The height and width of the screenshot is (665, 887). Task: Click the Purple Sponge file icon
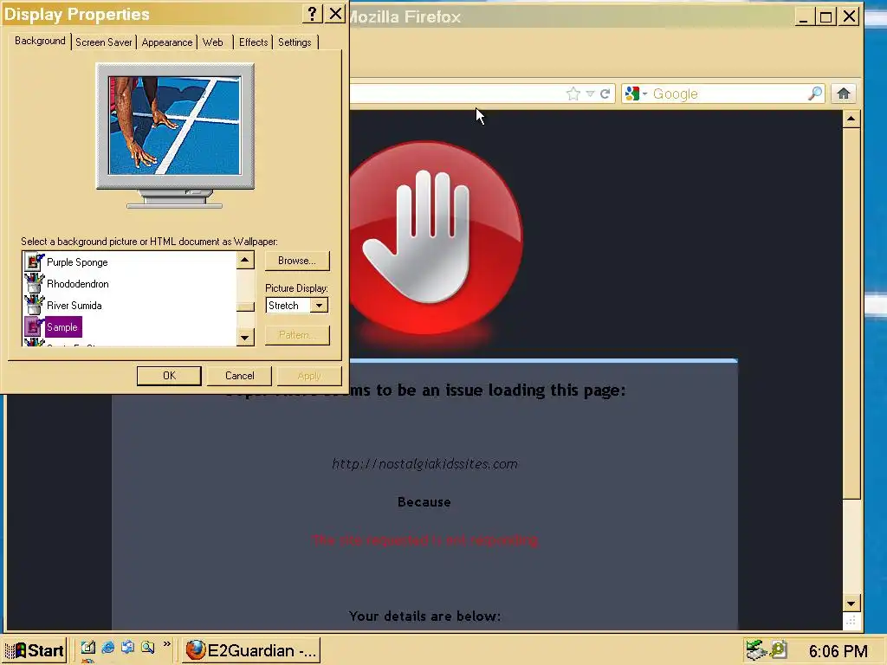coord(34,261)
